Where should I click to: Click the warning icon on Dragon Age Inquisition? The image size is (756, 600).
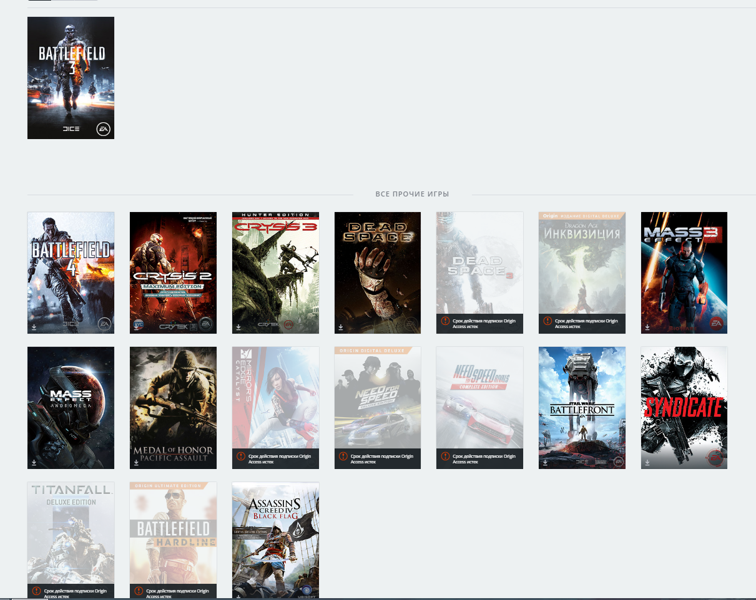(x=547, y=321)
